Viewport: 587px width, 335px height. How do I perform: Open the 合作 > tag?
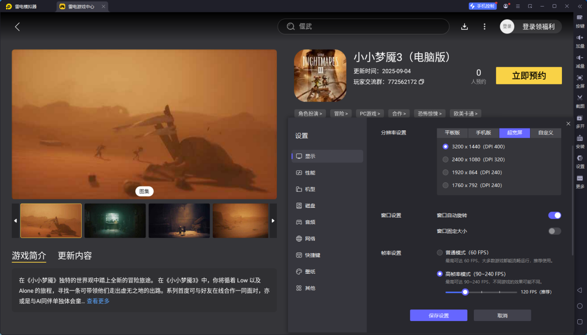[x=399, y=113]
